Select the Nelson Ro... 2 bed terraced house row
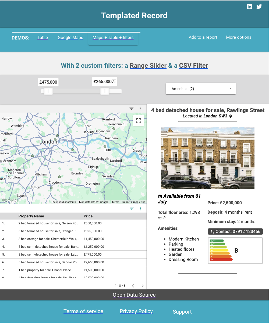This screenshot has width=269, height=323. (x=48, y=223)
